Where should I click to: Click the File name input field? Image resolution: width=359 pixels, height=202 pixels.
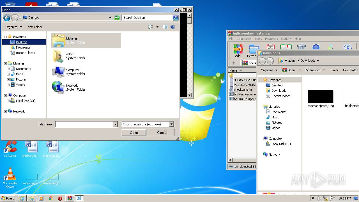click(x=84, y=124)
